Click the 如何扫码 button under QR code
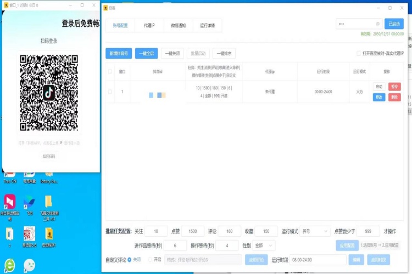The width and height of the screenshot is (412, 274). point(49,156)
